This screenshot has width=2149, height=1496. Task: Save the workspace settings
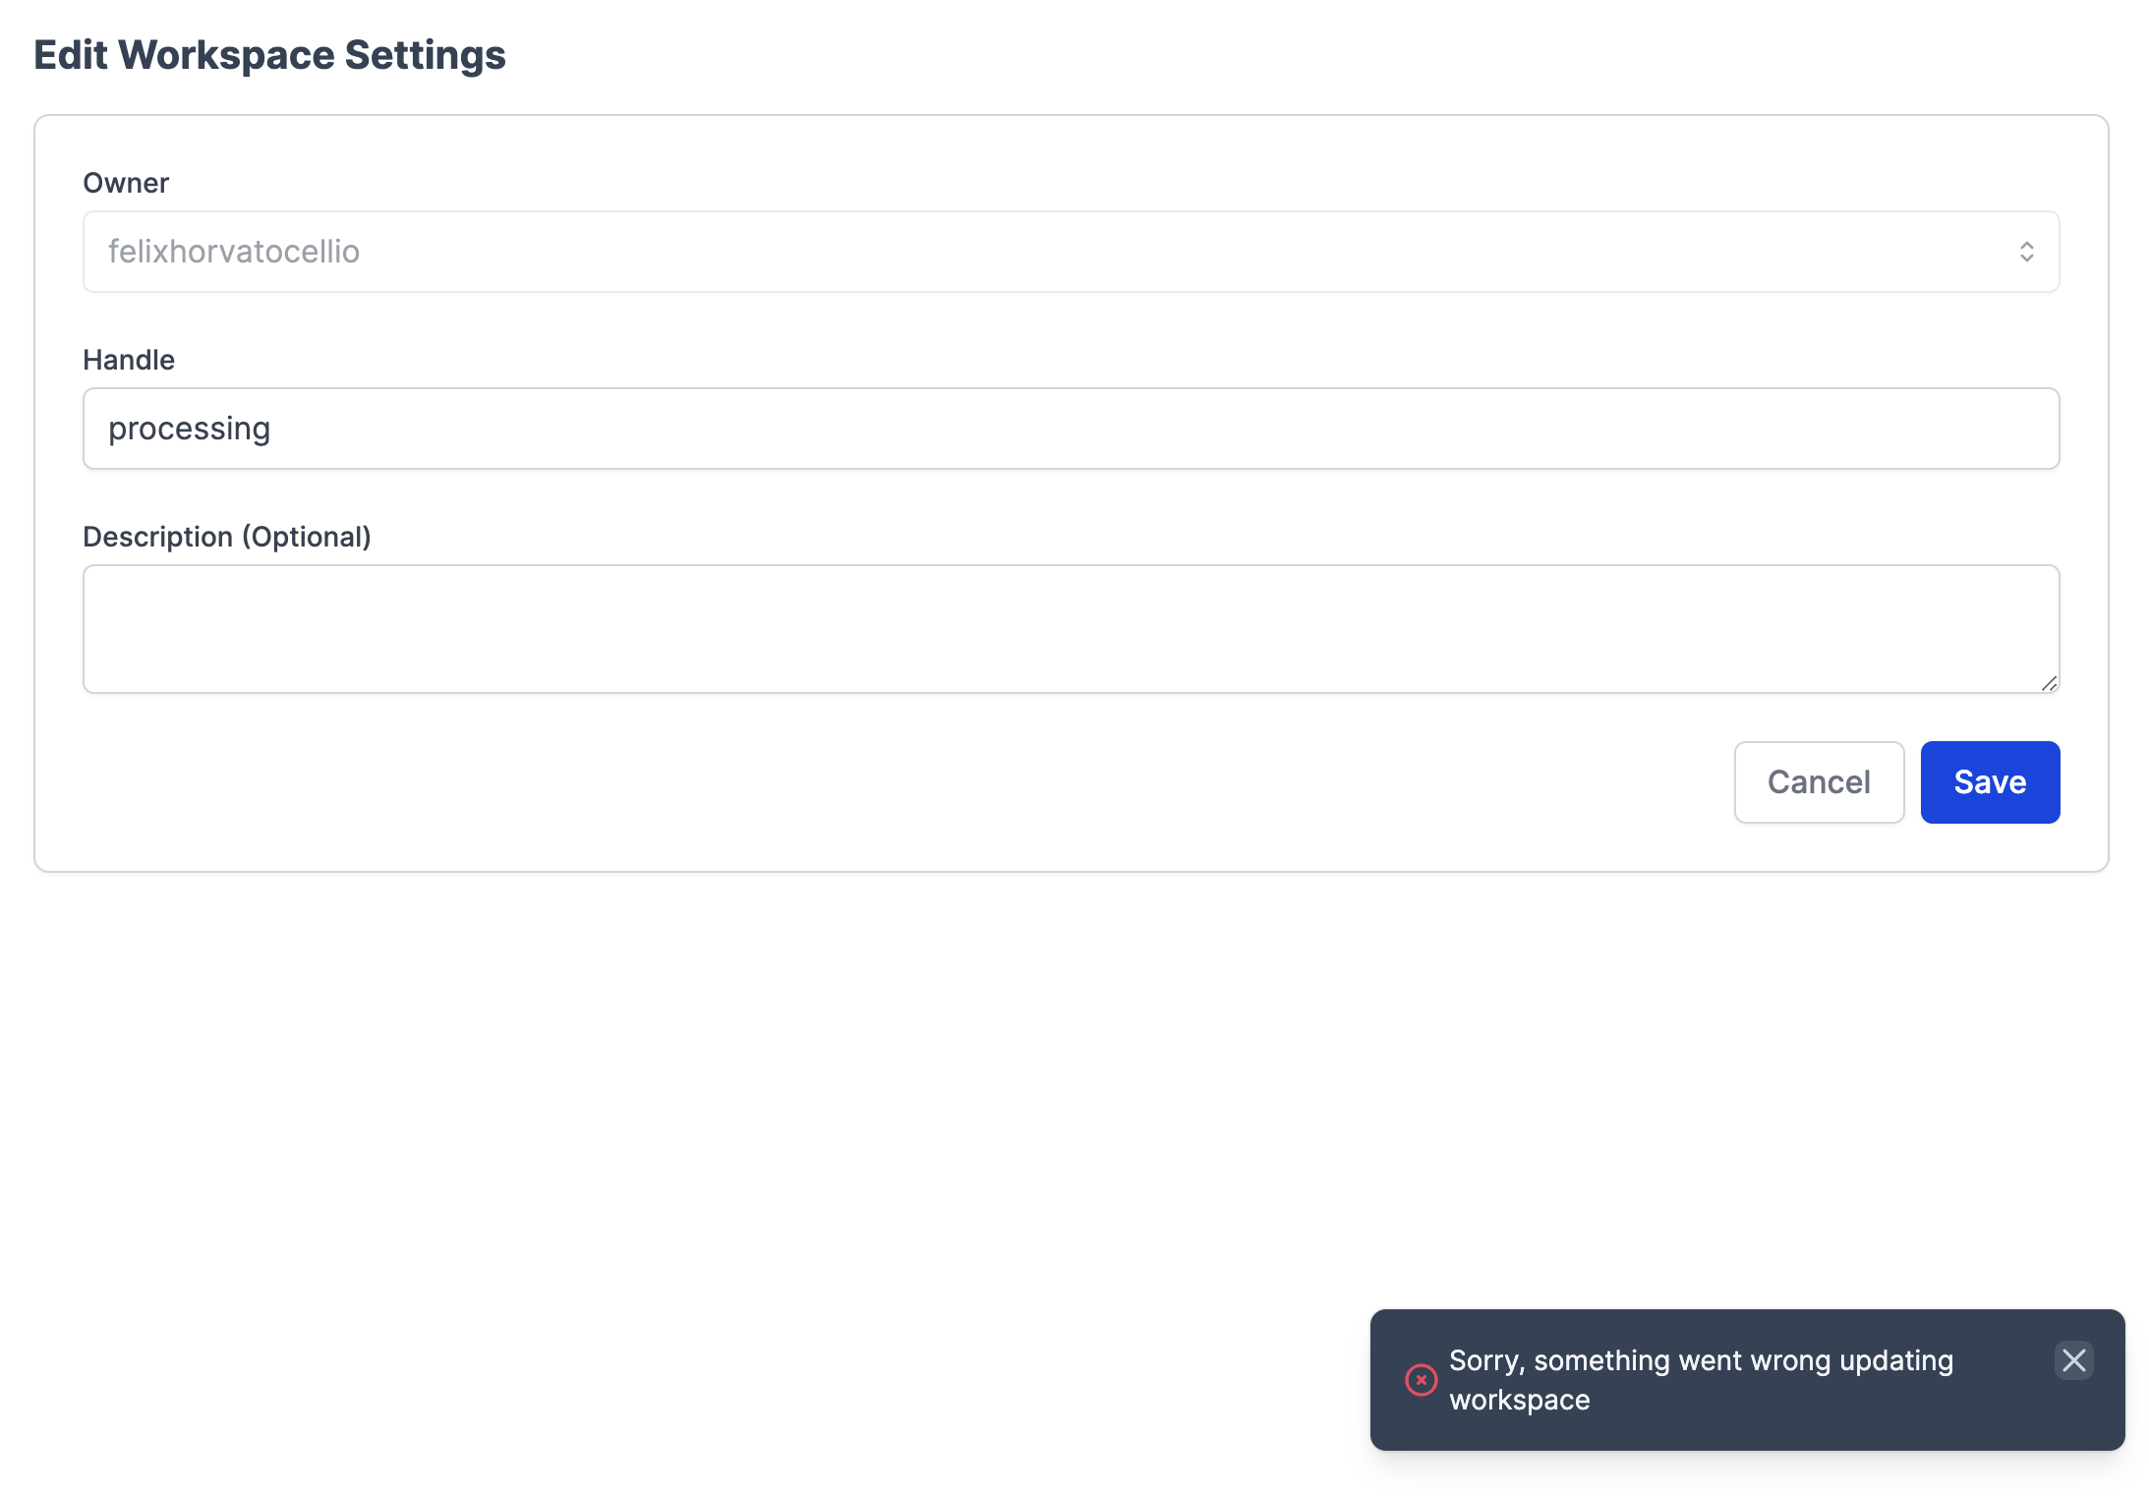(1990, 781)
